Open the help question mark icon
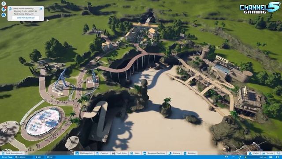Viewport: 282px width, 159px height. 4,4
